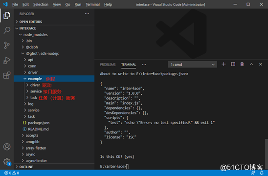The width and height of the screenshot is (268, 176).
Task: Split the terminal panel
Action: (x=233, y=64)
